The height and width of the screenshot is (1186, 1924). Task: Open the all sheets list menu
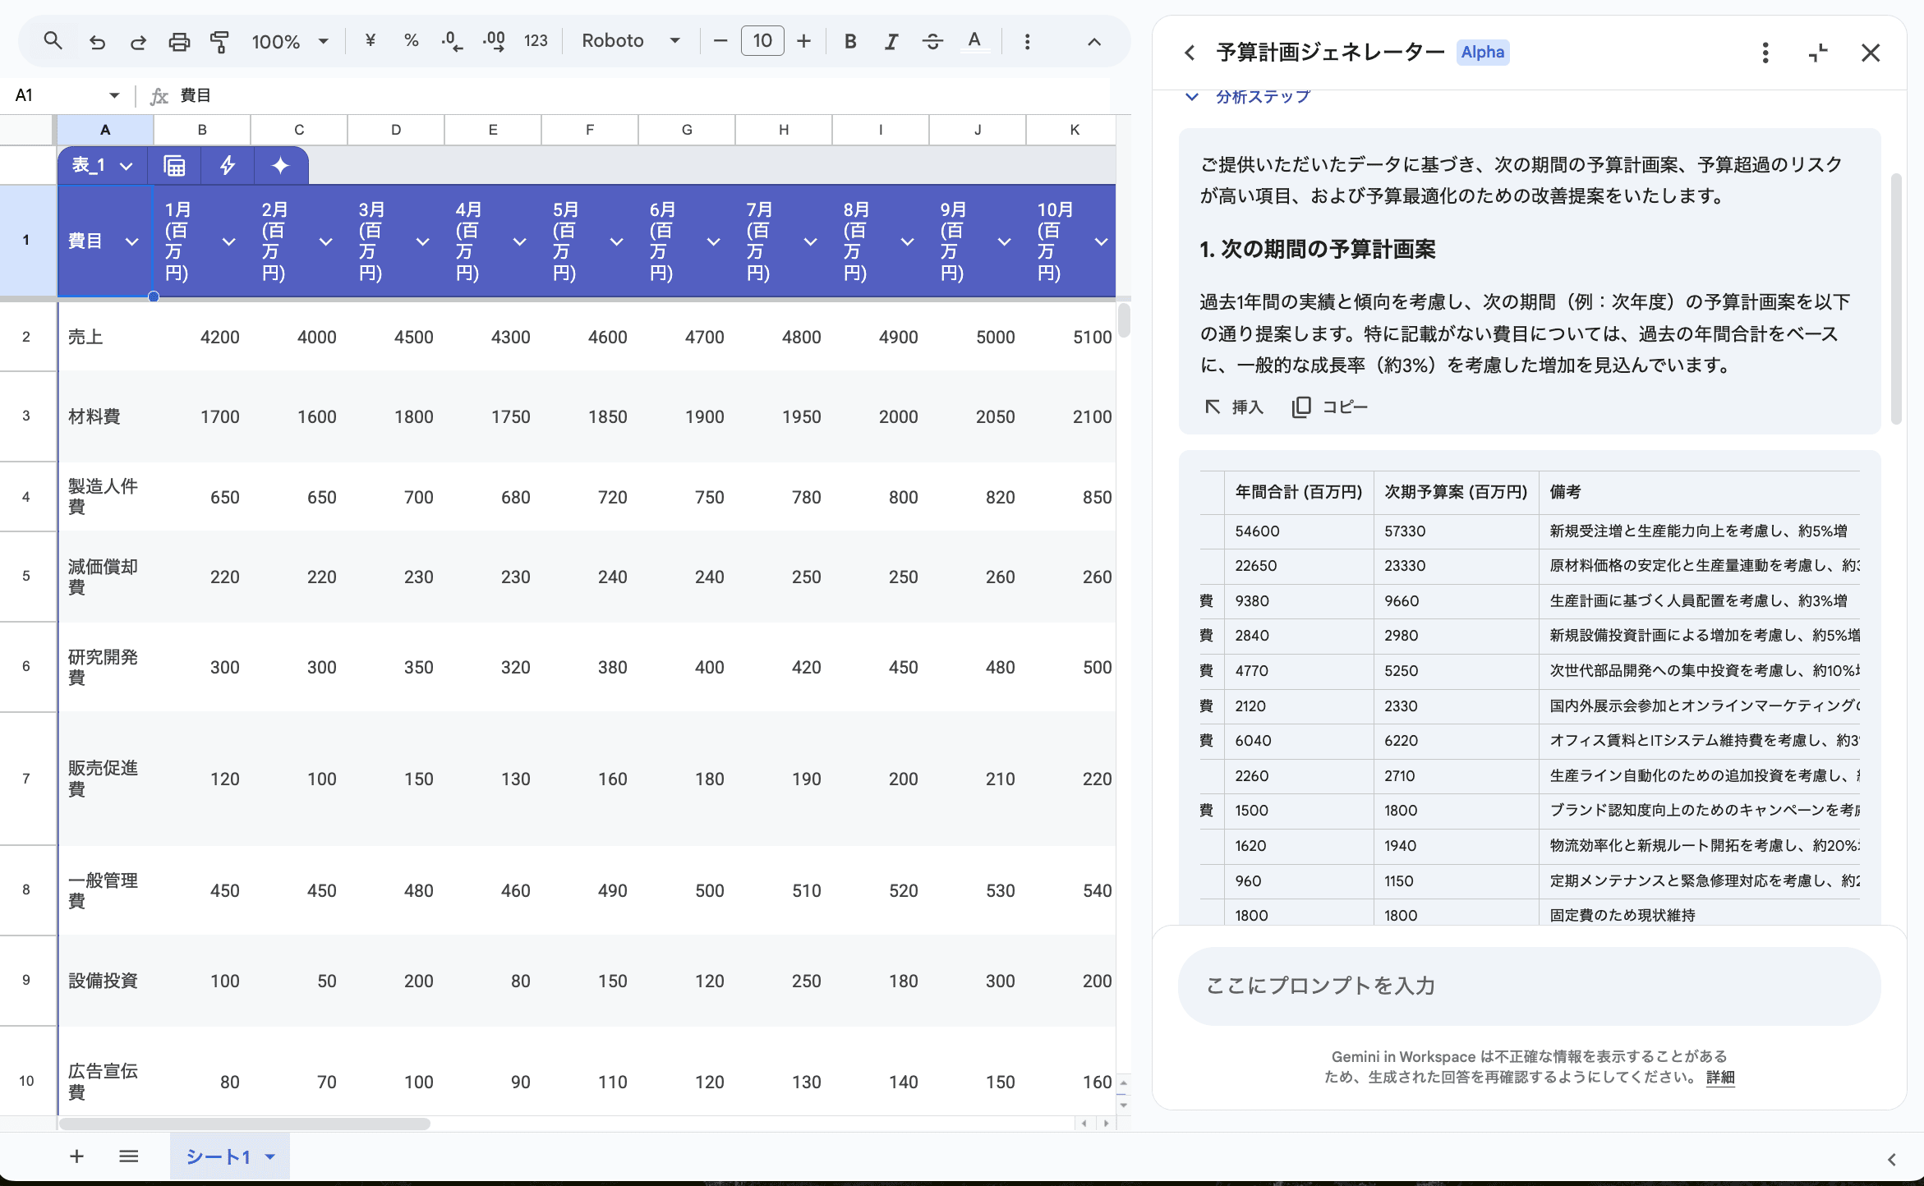tap(128, 1156)
